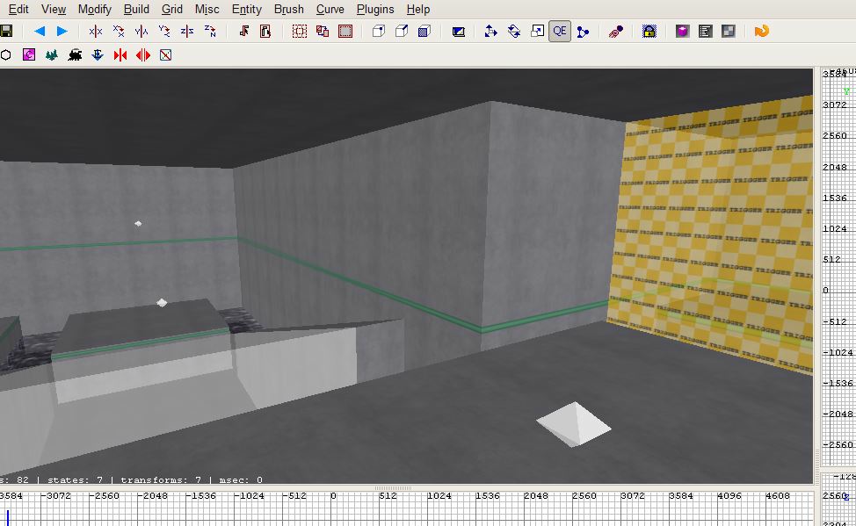
Task: Click the Caulk Selection magenta C icon
Action: (x=29, y=54)
